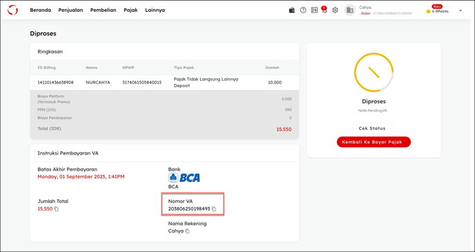Click NPWP value 3174061505840015

(x=142, y=82)
